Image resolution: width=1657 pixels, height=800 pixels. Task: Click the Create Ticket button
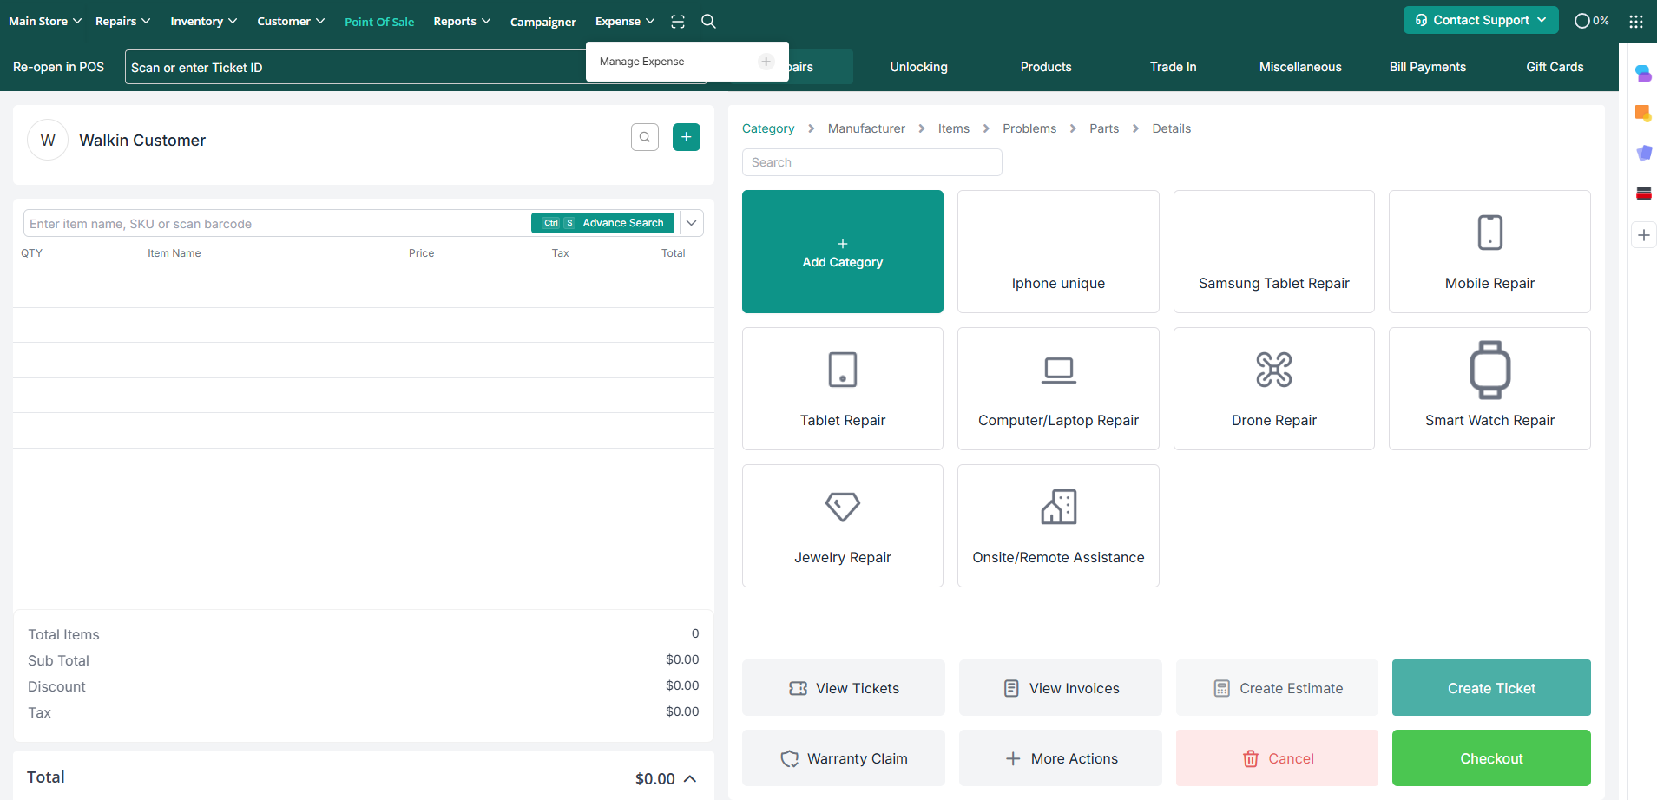click(x=1490, y=688)
